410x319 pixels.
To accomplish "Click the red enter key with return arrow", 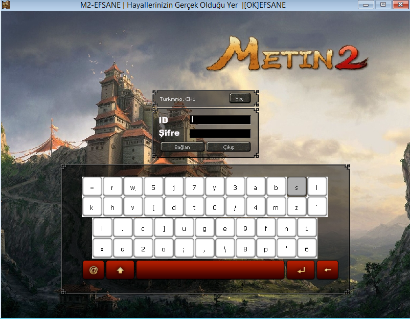I will point(301,270).
